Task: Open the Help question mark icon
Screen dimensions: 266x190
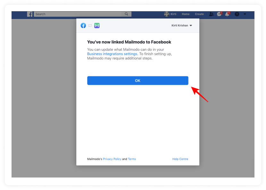Action: pyautogui.click(x=237, y=14)
